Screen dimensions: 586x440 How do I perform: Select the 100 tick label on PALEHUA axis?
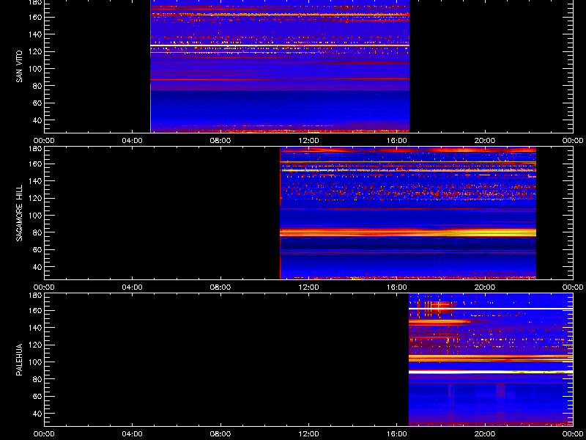(x=37, y=362)
